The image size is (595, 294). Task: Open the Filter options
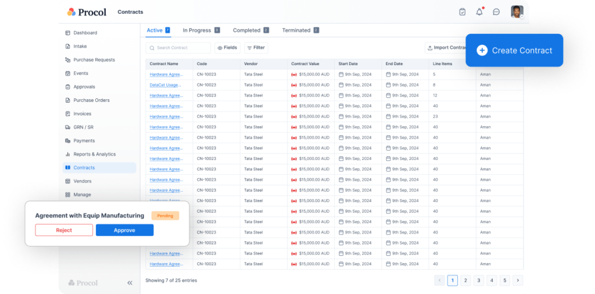click(x=255, y=48)
